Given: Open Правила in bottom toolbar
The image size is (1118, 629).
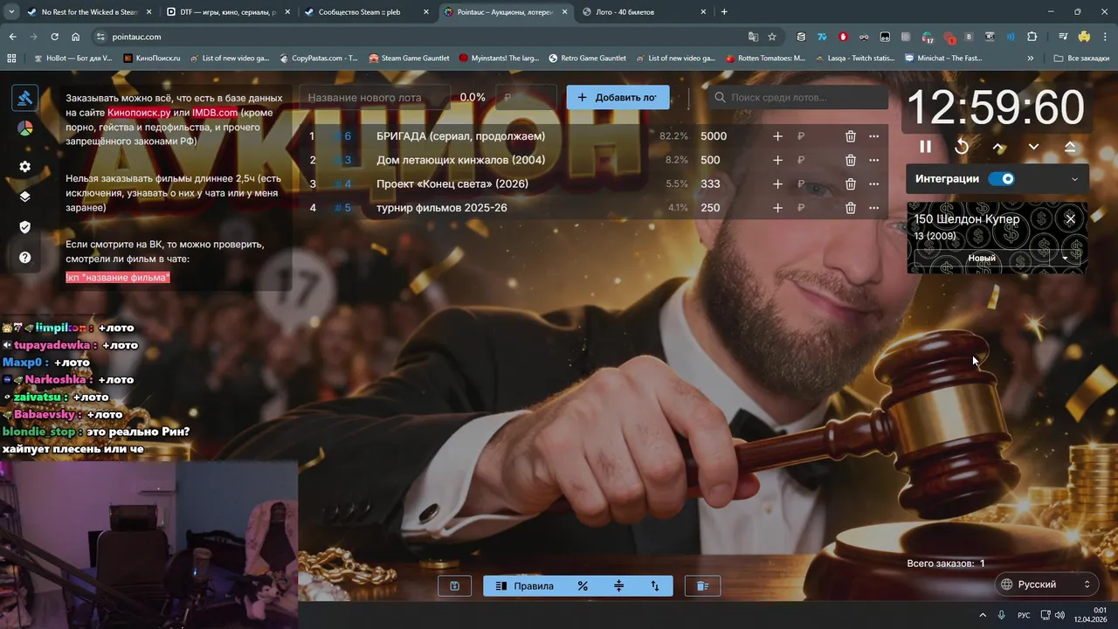Looking at the screenshot, I should (x=524, y=586).
